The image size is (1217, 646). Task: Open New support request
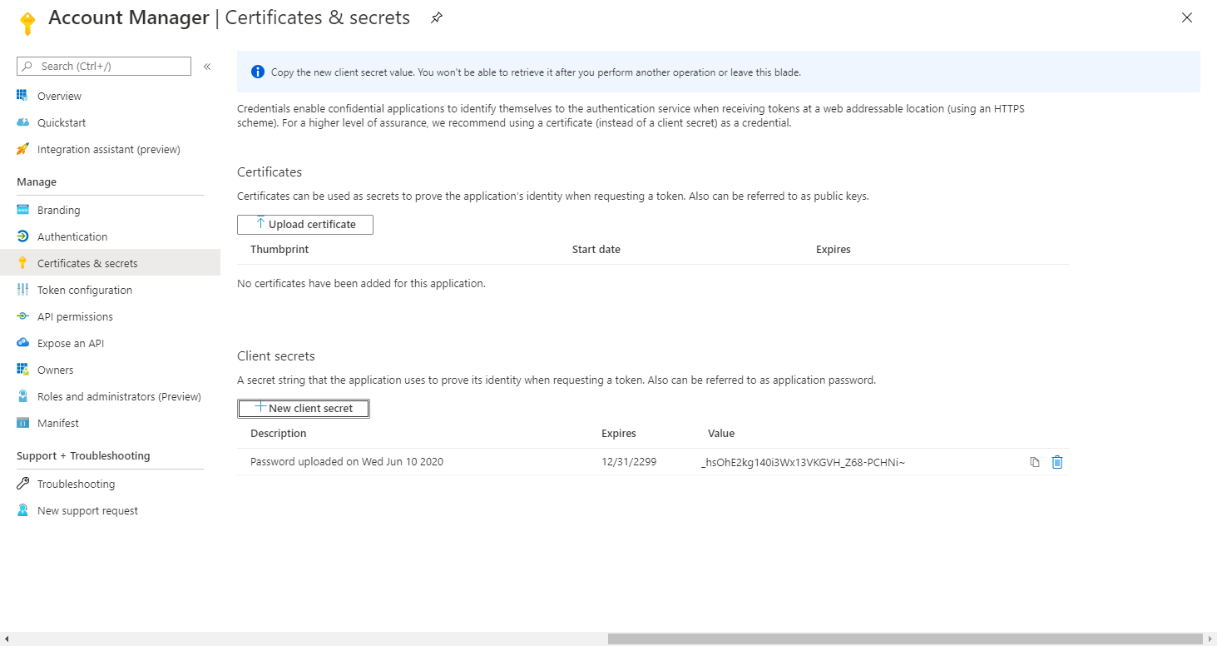(x=87, y=510)
